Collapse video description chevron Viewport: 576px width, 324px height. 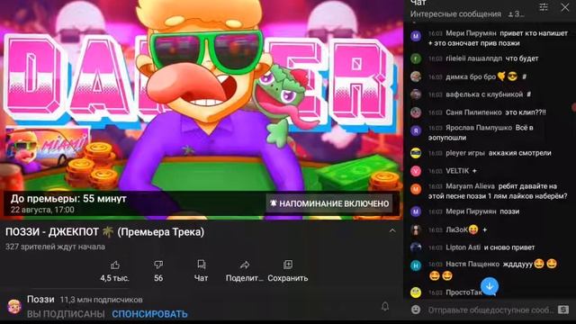click(x=392, y=231)
